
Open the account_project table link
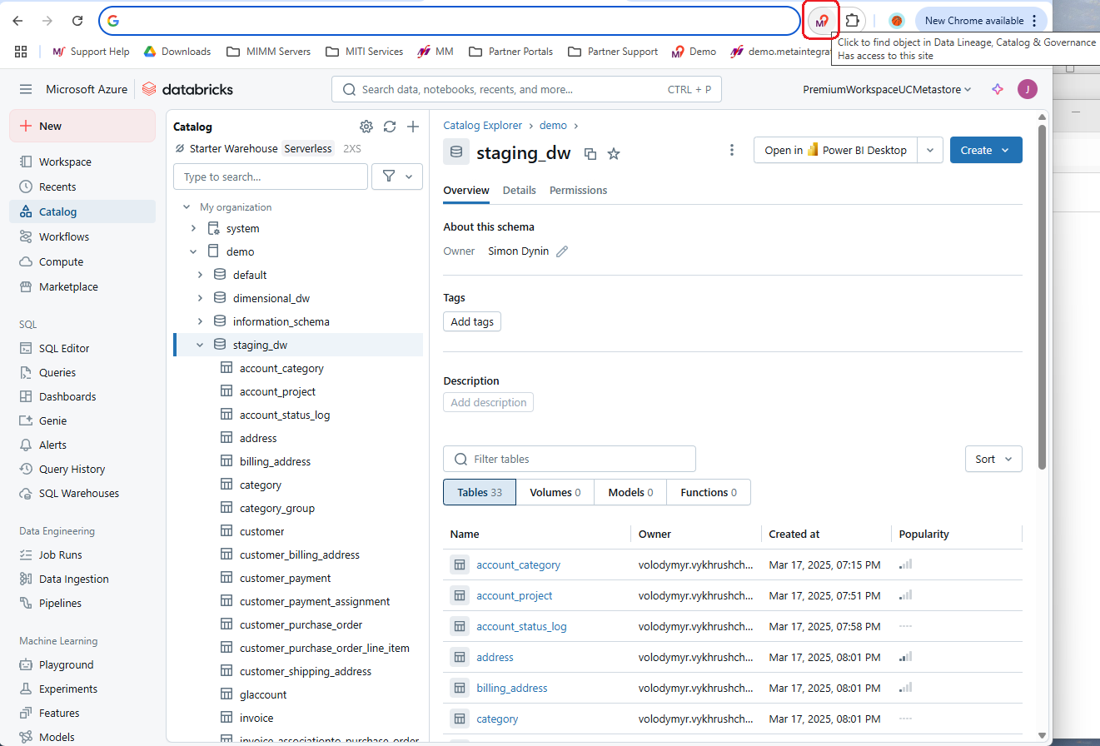pyautogui.click(x=514, y=595)
